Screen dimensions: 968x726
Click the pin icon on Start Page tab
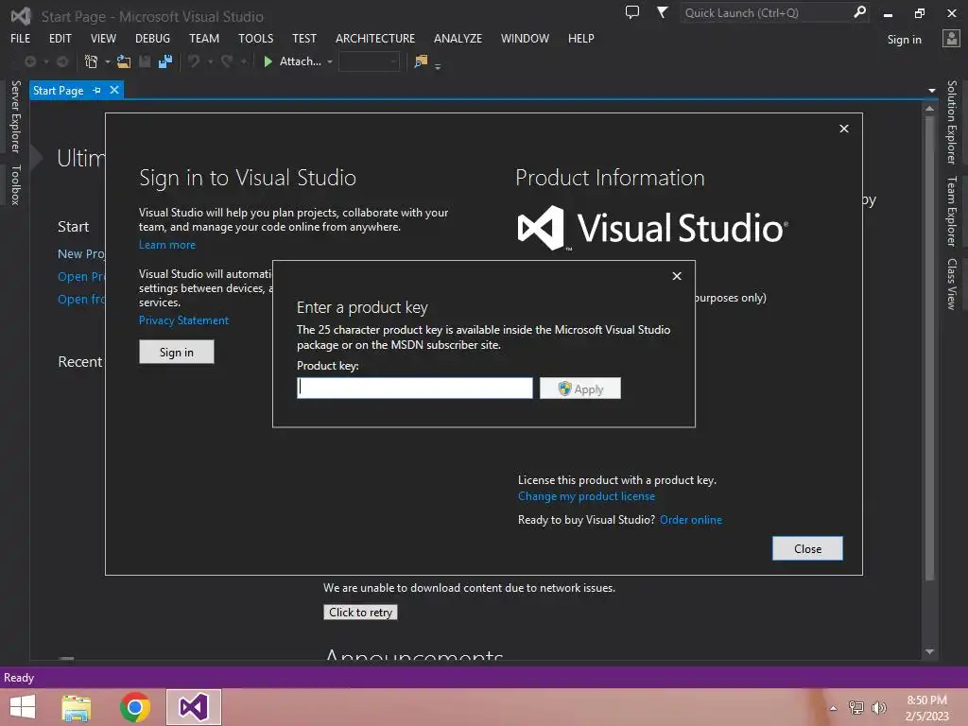click(x=97, y=91)
